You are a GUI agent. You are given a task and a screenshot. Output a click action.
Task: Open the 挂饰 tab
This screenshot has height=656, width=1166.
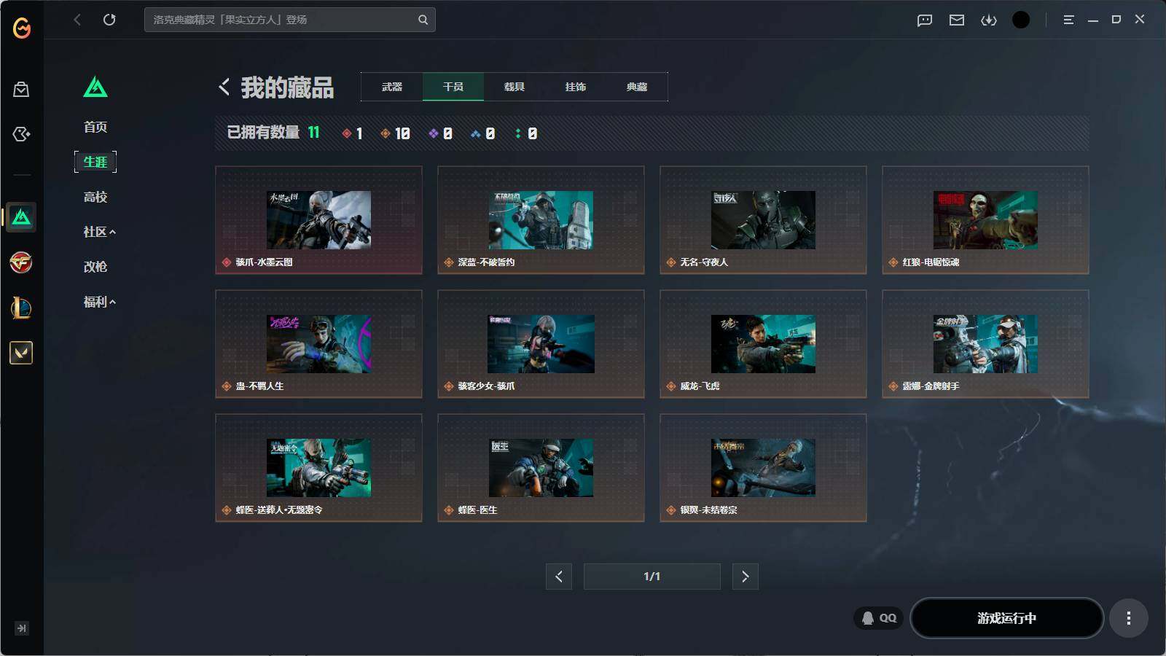pyautogui.click(x=576, y=87)
